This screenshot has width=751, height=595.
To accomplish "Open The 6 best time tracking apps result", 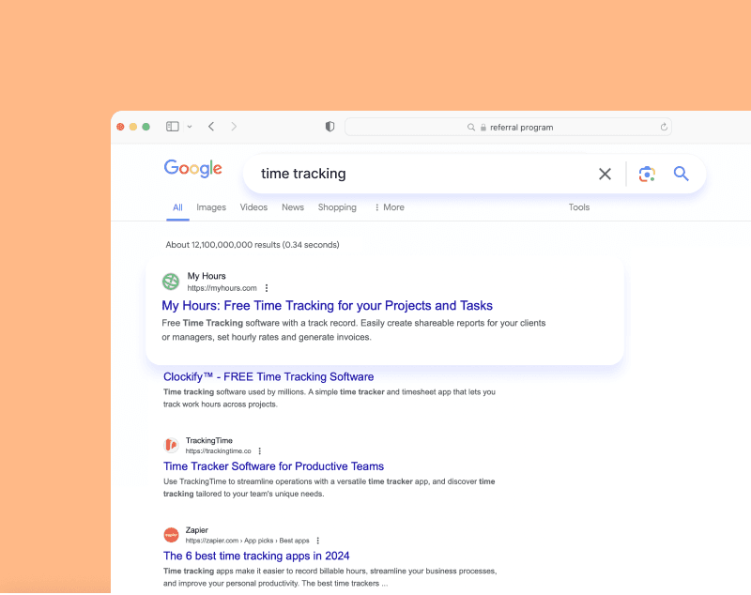I will (256, 556).
